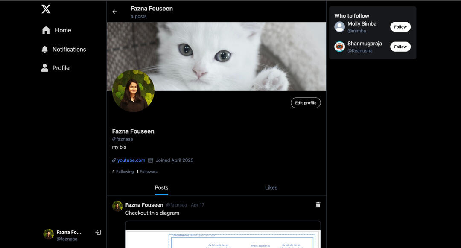Follow Shanmugaraja
The height and width of the screenshot is (248, 461).
[x=400, y=47]
